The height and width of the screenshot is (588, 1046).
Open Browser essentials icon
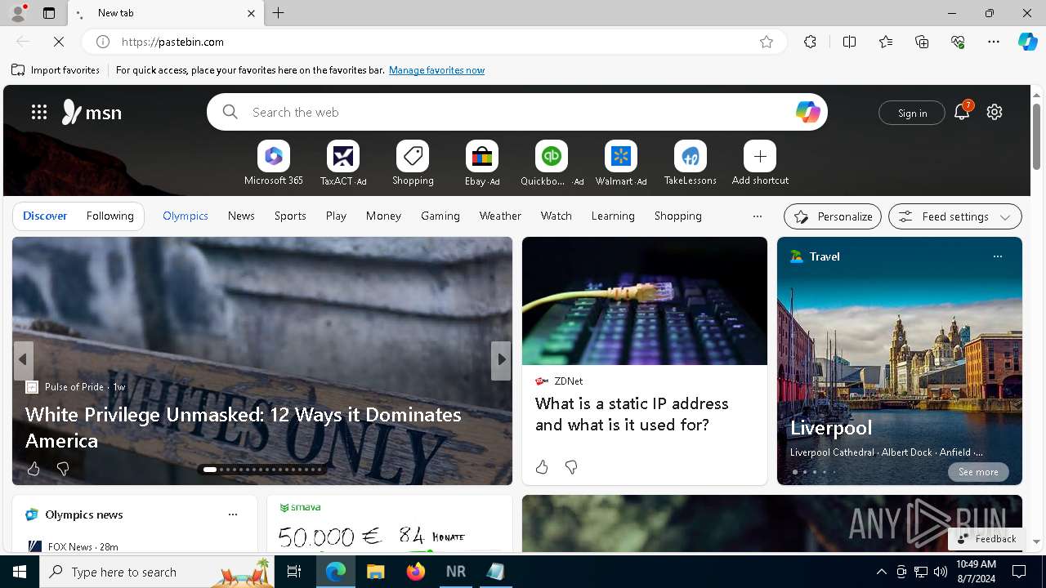958,42
